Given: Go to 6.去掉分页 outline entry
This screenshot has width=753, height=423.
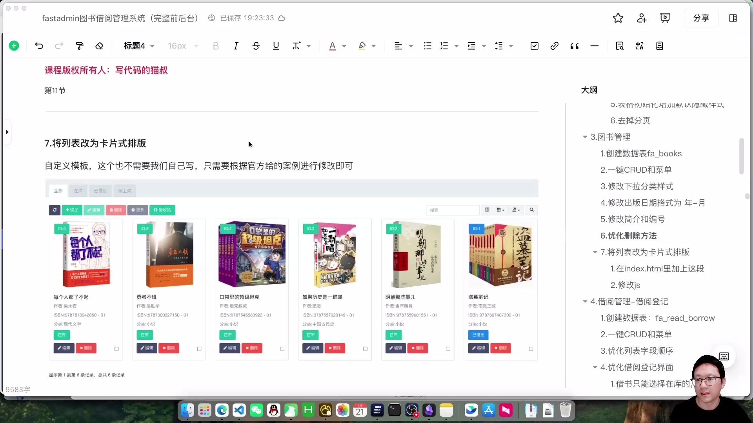Looking at the screenshot, I should (630, 121).
